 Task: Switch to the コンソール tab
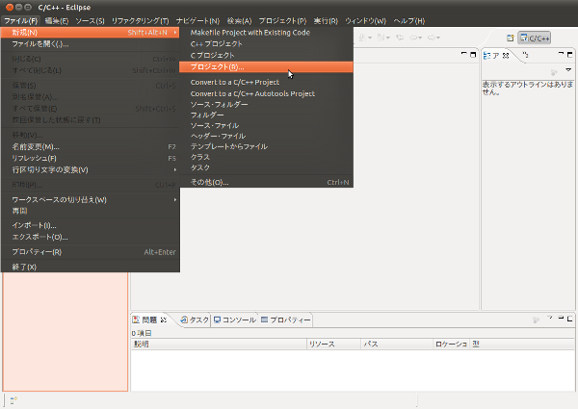point(235,320)
